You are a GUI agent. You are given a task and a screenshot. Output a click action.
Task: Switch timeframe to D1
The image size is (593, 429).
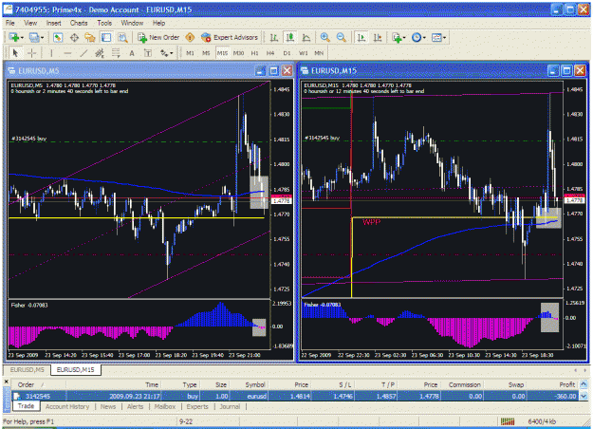287,53
